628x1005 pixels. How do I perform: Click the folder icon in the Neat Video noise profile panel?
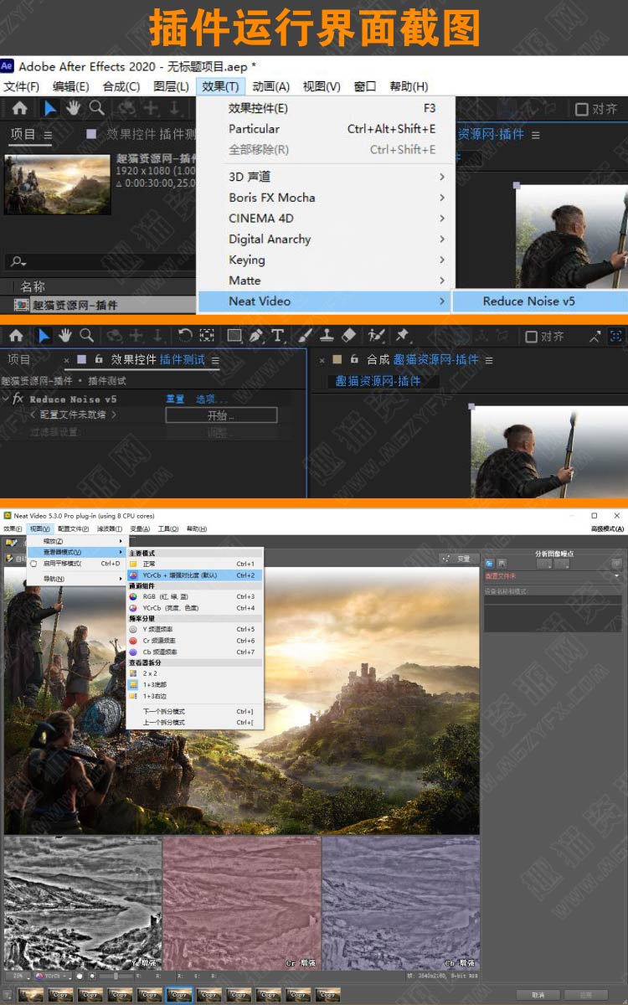point(489,563)
